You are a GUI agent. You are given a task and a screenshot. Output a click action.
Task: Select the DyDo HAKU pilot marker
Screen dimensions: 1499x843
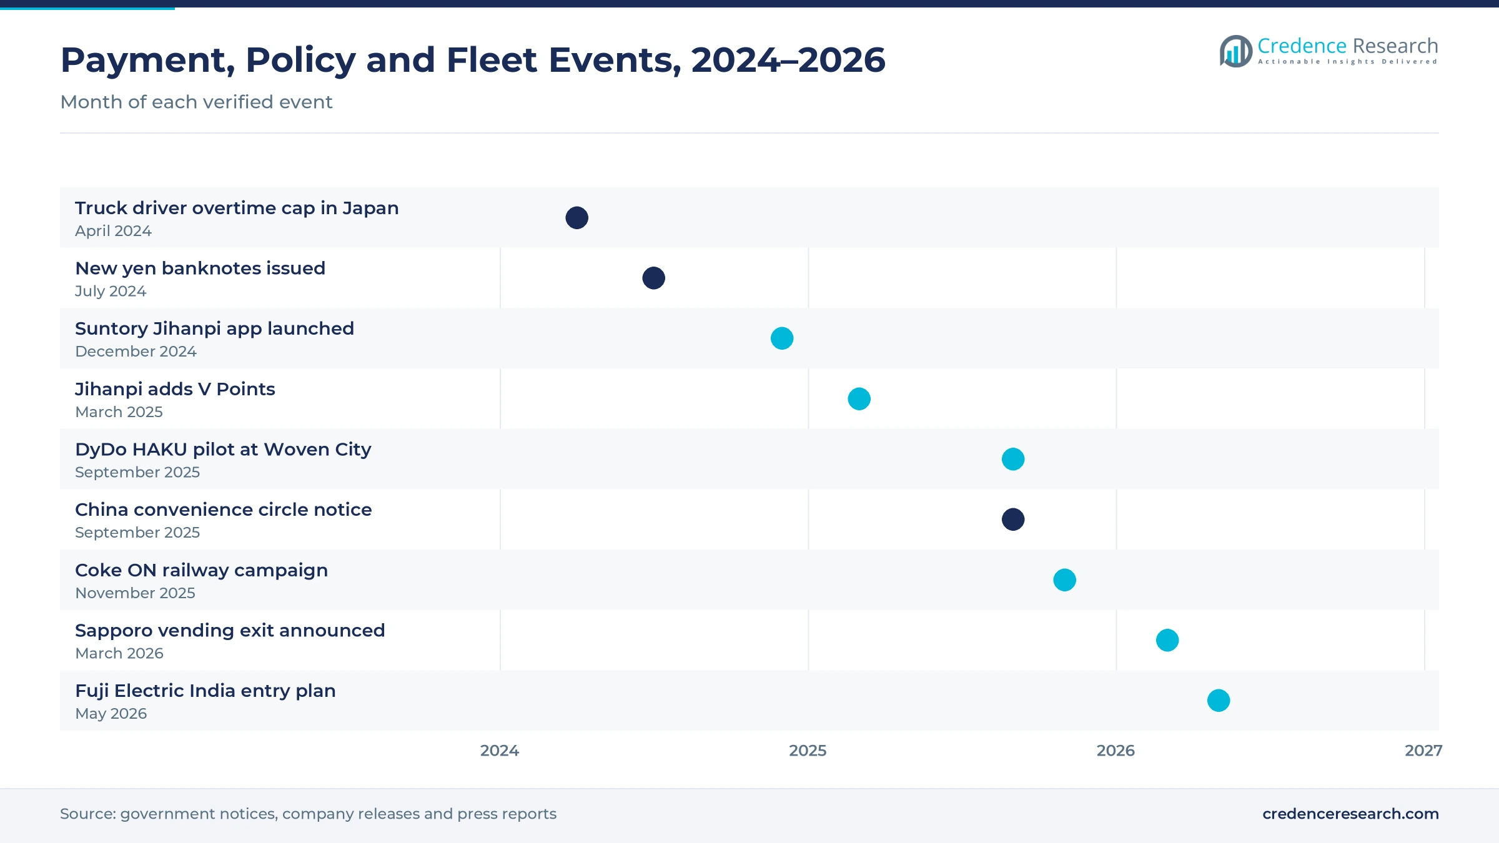[x=1013, y=459]
